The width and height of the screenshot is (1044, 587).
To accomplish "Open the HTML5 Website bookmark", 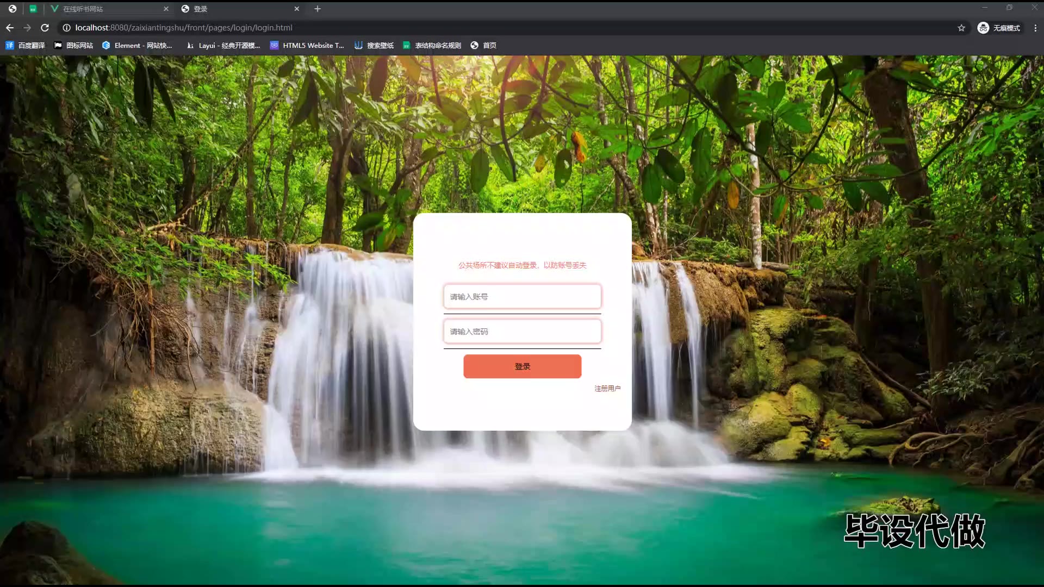I will click(307, 45).
